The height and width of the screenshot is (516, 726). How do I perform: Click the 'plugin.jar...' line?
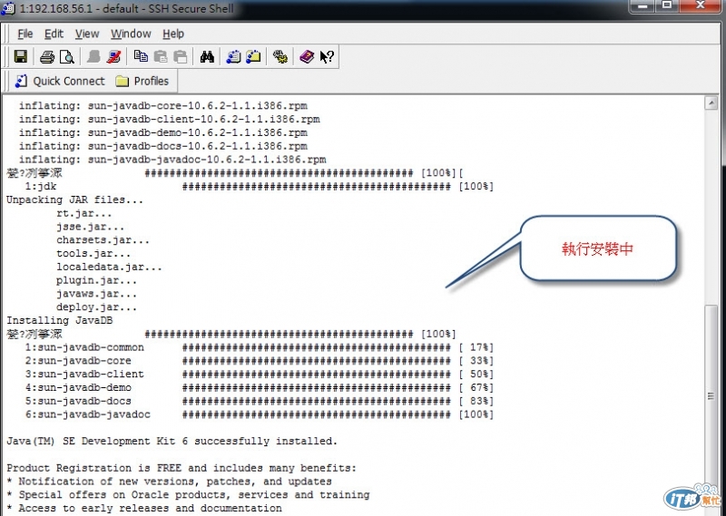[x=97, y=280]
